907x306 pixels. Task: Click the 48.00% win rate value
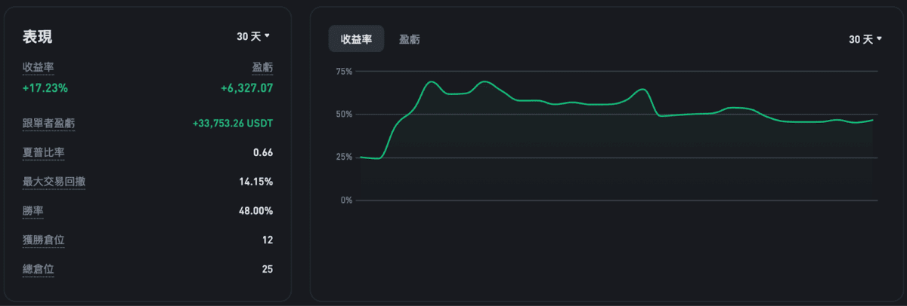(x=255, y=211)
